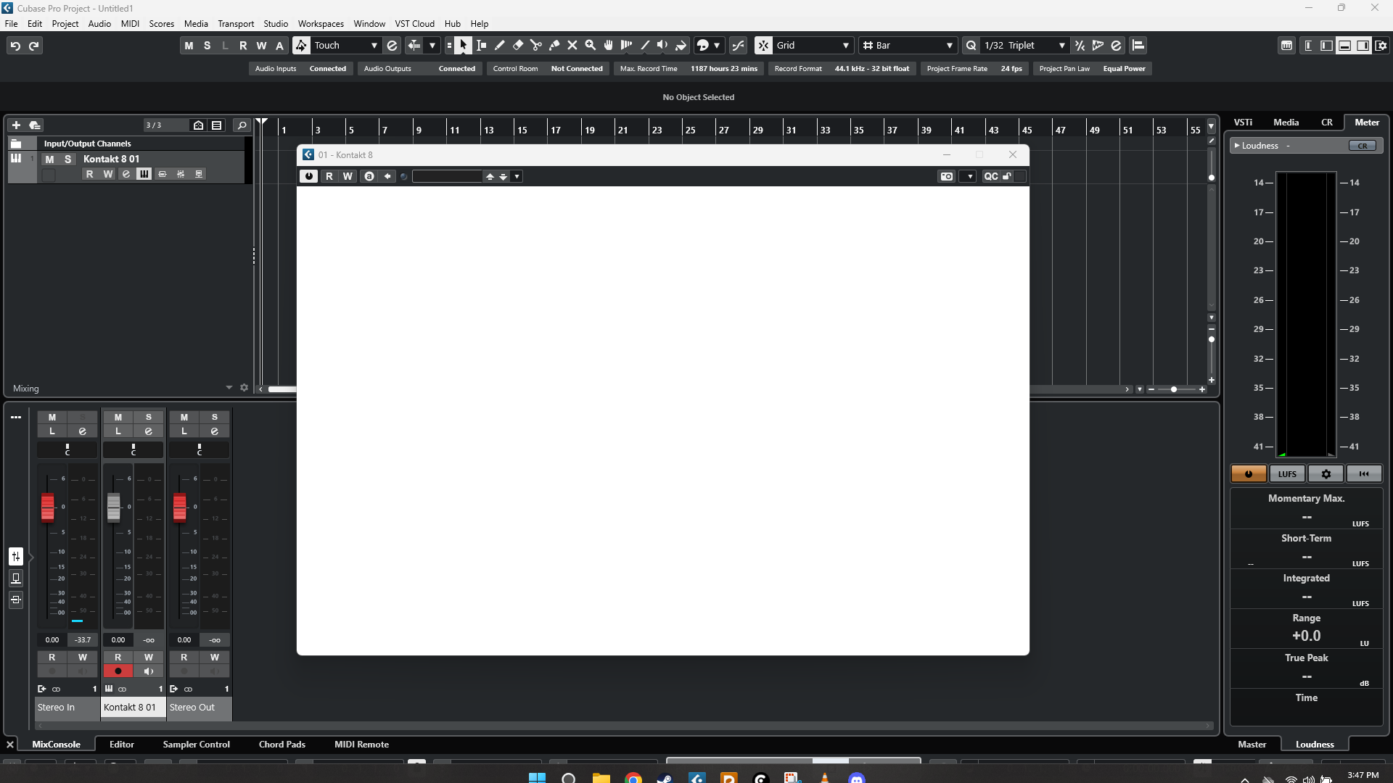Switch to the Sampler Control tab
The height and width of the screenshot is (783, 1393).
[196, 744]
